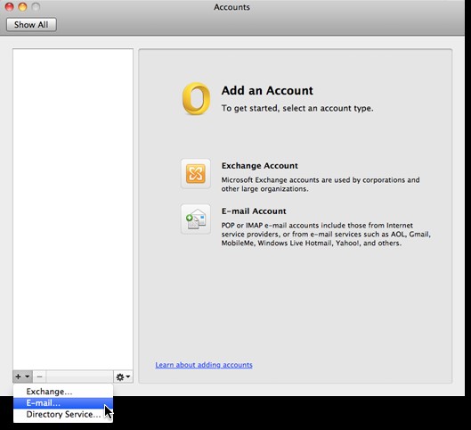Expand the arrow beside the plus button
This screenshot has height=430, width=471.
click(28, 376)
